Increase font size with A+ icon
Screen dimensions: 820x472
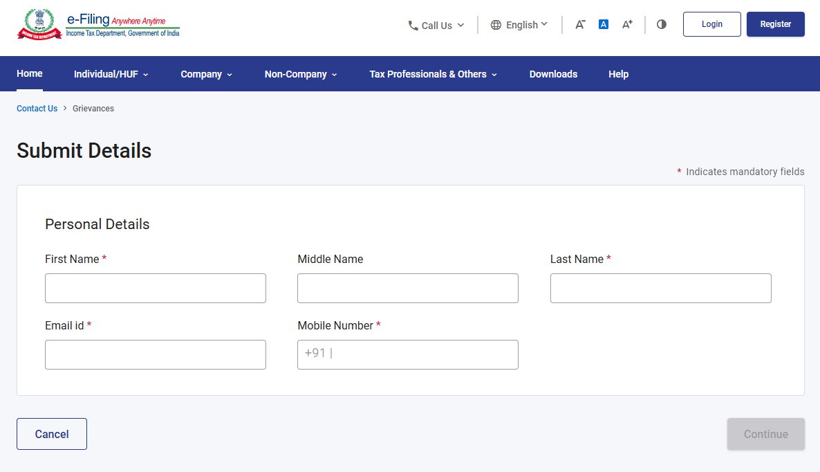click(627, 24)
